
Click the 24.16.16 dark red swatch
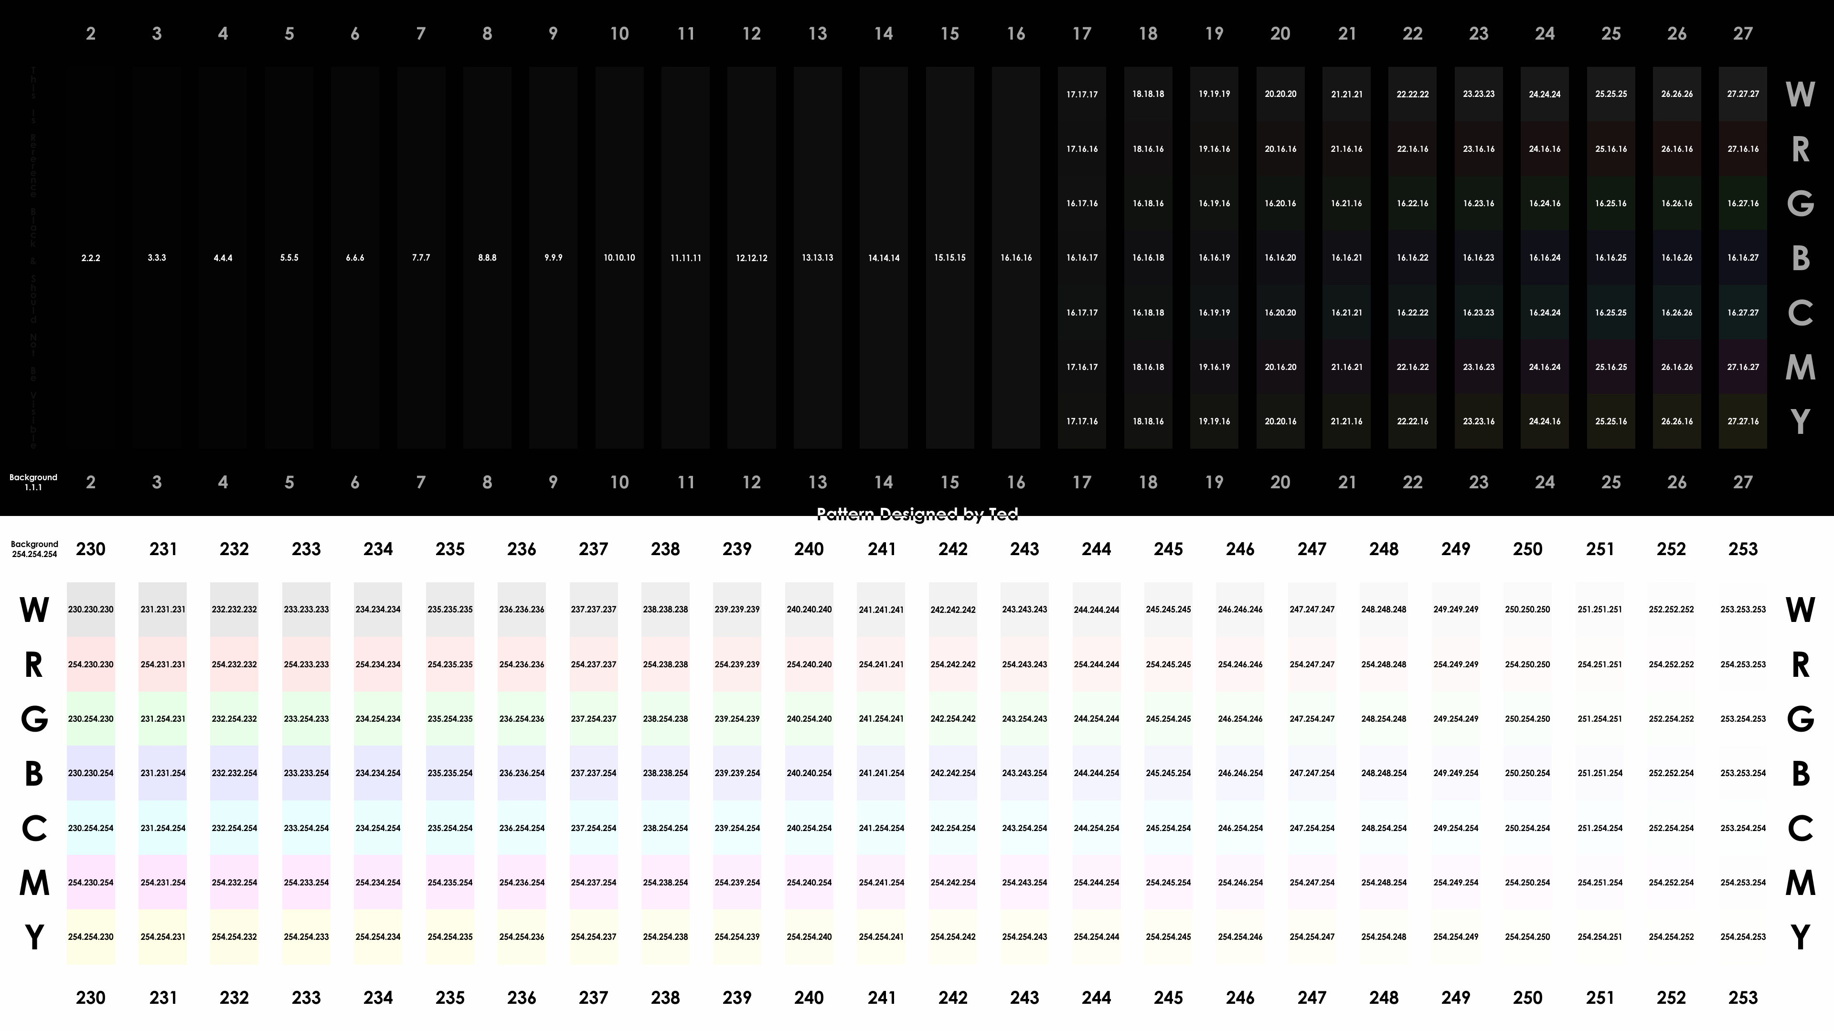[x=1544, y=149]
